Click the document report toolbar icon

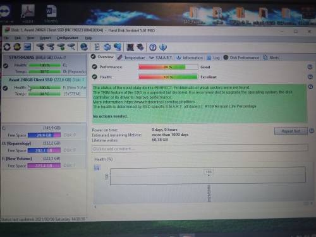97,47
